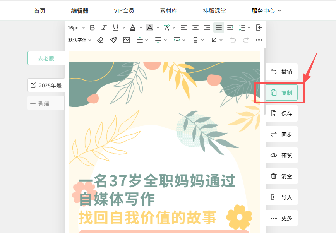Toggle bold text formatting
This screenshot has height=233, width=336.
pos(92,27)
